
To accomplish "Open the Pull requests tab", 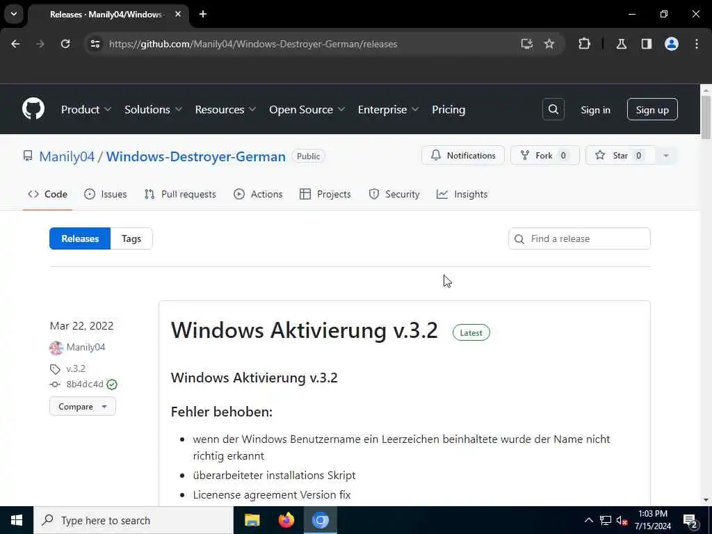I will (x=180, y=195).
